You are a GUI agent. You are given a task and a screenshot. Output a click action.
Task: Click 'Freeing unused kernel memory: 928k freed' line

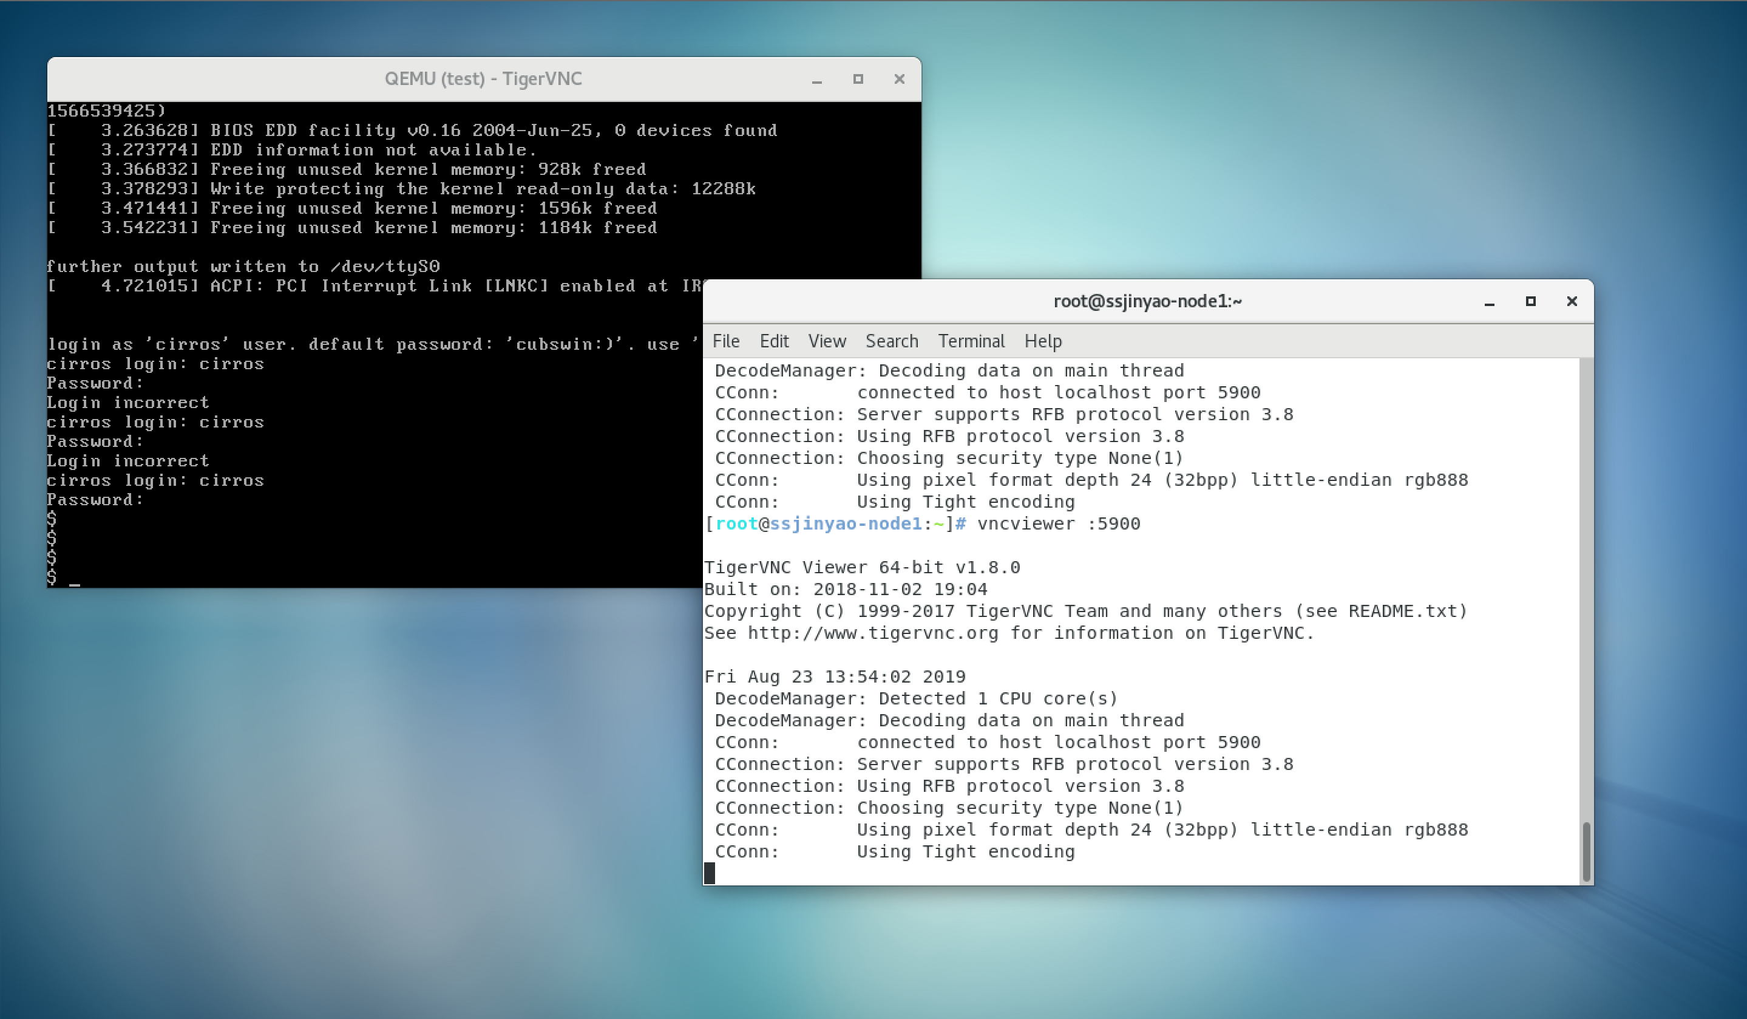point(347,169)
